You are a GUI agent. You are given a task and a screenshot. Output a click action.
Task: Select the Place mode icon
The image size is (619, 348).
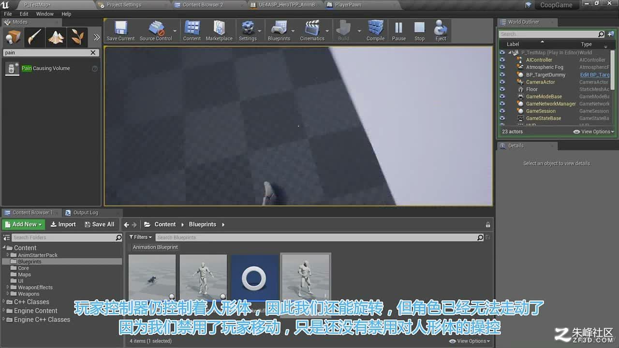point(14,37)
